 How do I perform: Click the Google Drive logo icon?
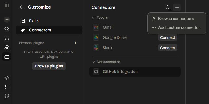[96, 37]
